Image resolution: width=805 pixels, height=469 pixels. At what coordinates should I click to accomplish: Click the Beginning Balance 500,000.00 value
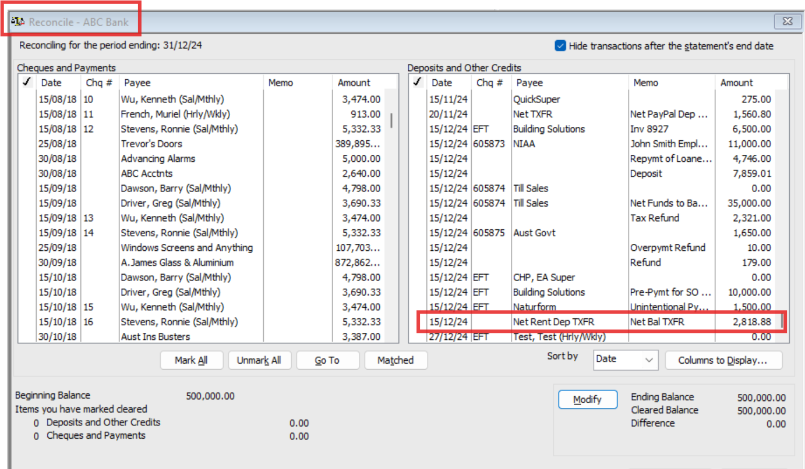click(x=210, y=396)
